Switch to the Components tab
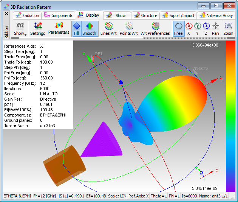 [x=59, y=16]
